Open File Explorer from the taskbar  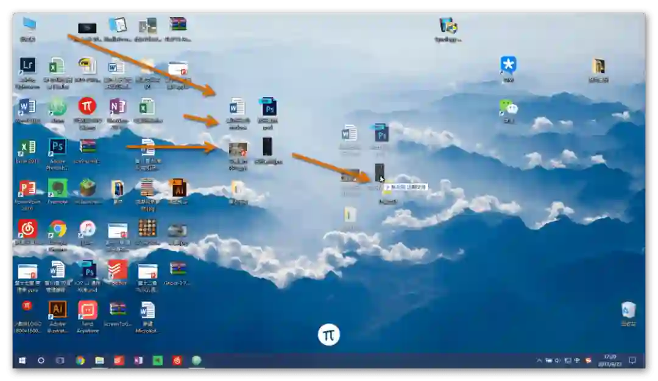point(99,360)
